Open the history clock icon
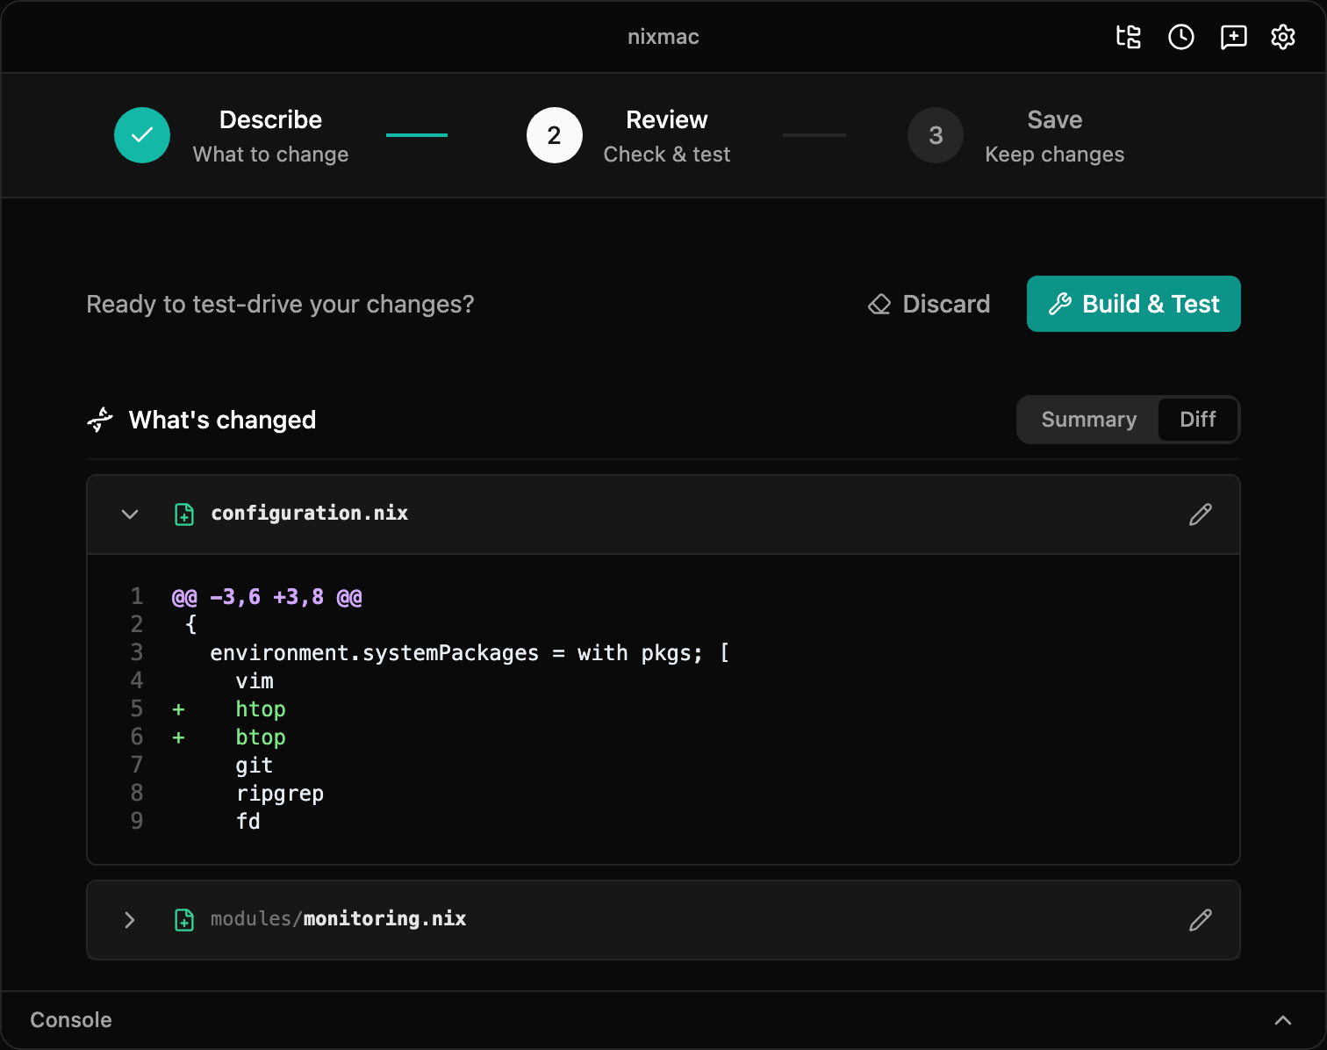Viewport: 1327px width, 1050px height. click(x=1181, y=37)
